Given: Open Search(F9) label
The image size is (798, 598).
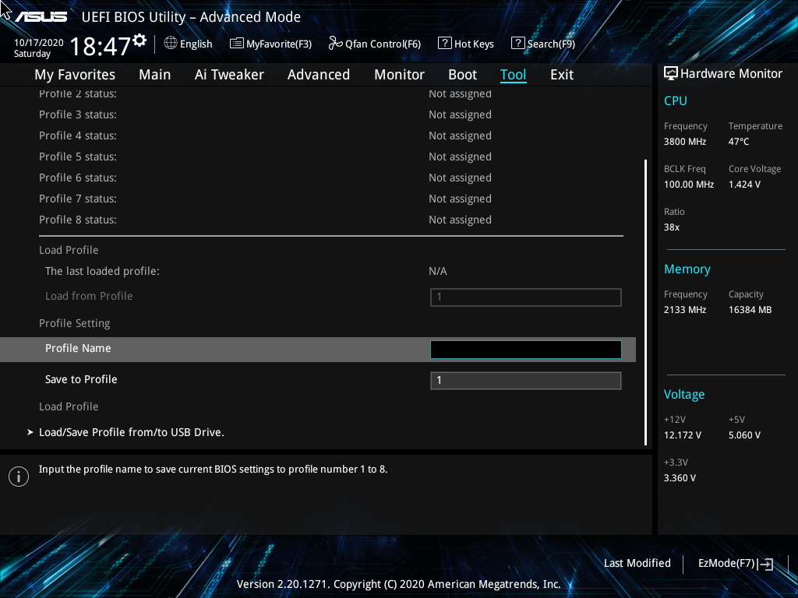Looking at the screenshot, I should coord(551,44).
